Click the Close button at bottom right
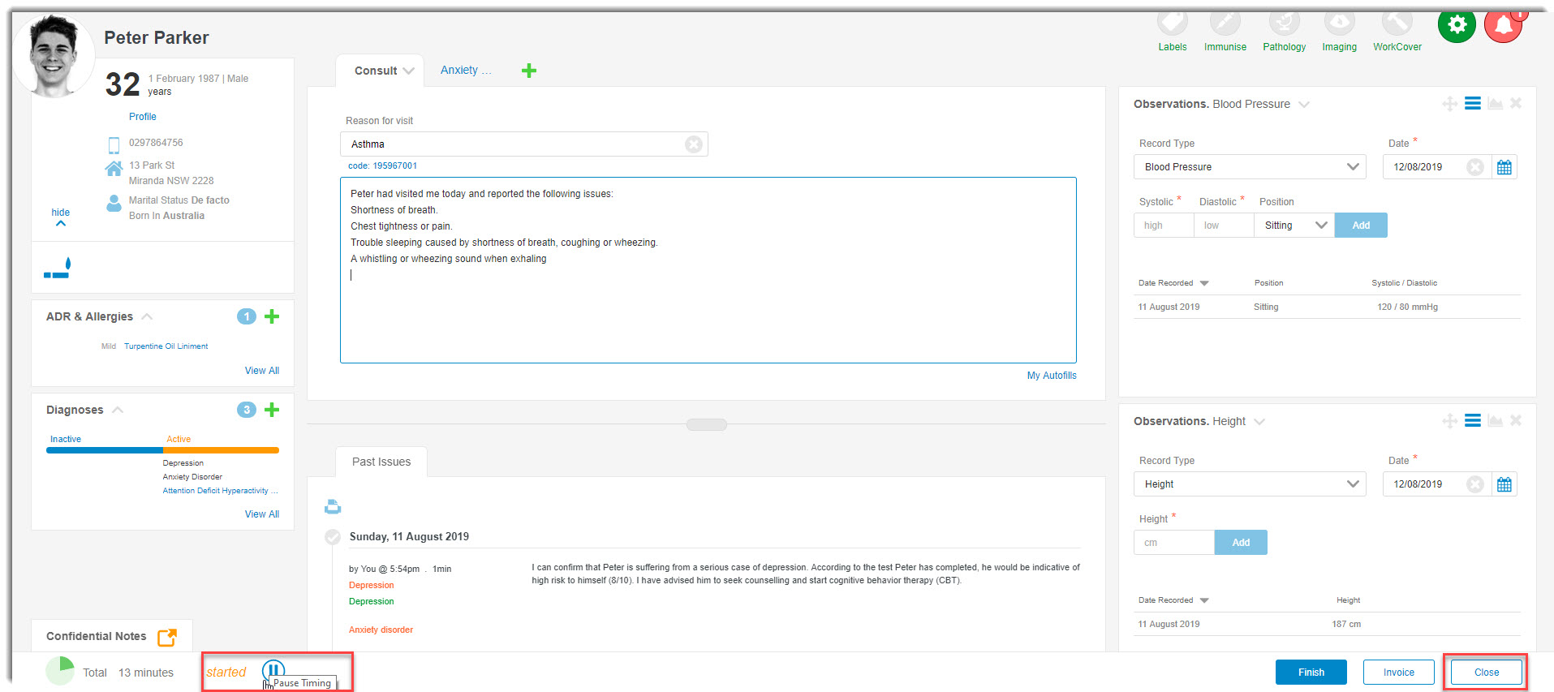This screenshot has height=692, width=1554. point(1486,673)
